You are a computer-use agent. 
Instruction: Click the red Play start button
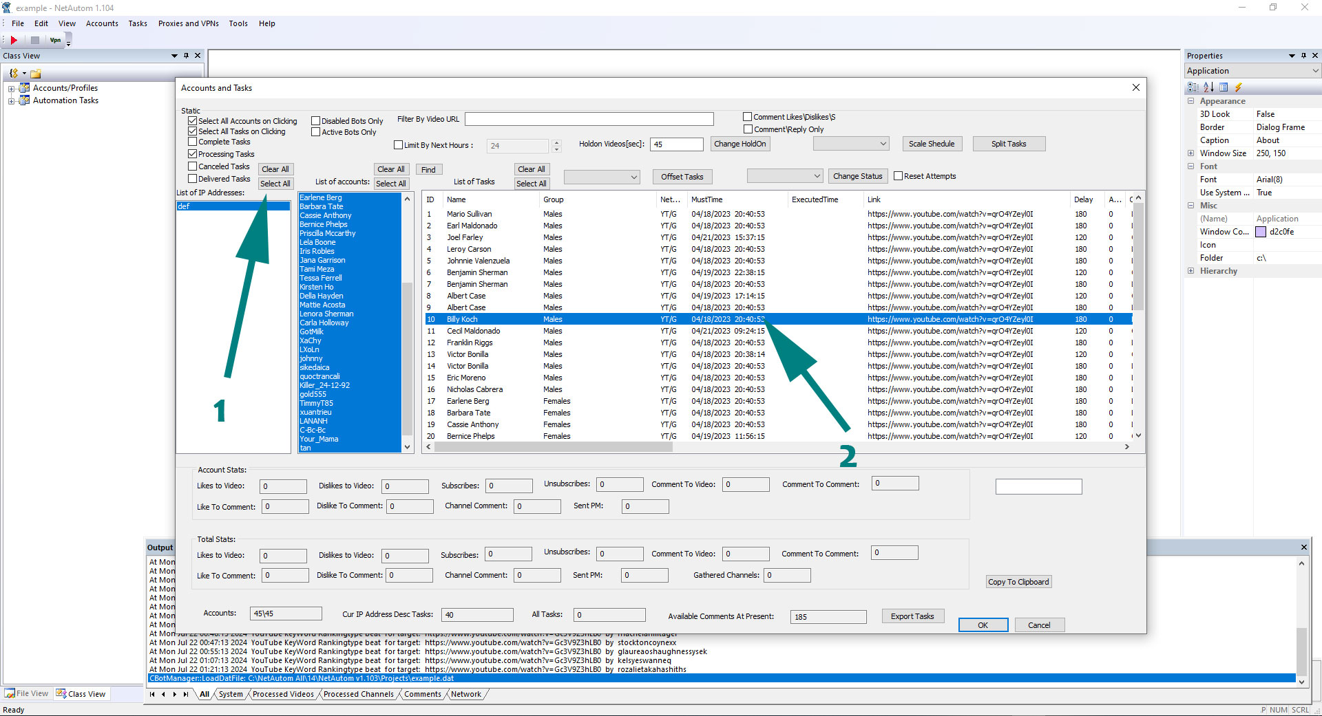14,41
